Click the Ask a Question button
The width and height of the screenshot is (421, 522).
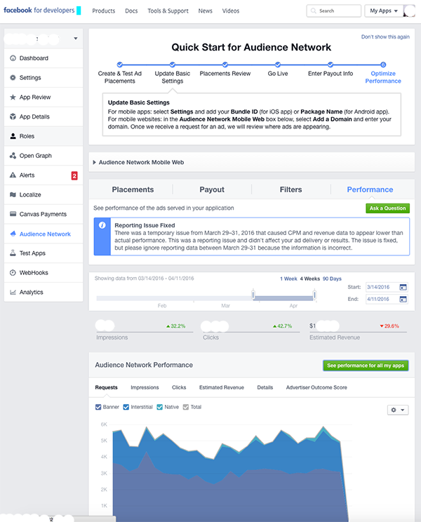coord(387,208)
